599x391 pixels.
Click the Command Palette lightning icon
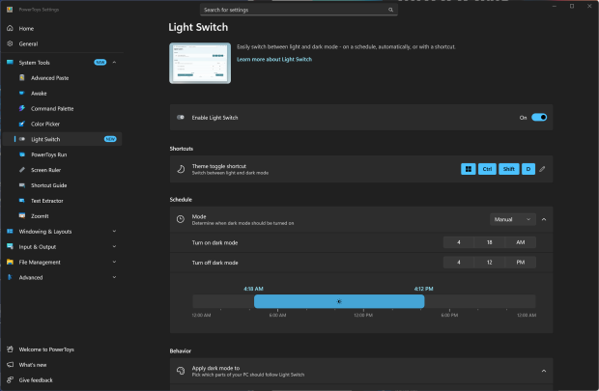(x=22, y=108)
